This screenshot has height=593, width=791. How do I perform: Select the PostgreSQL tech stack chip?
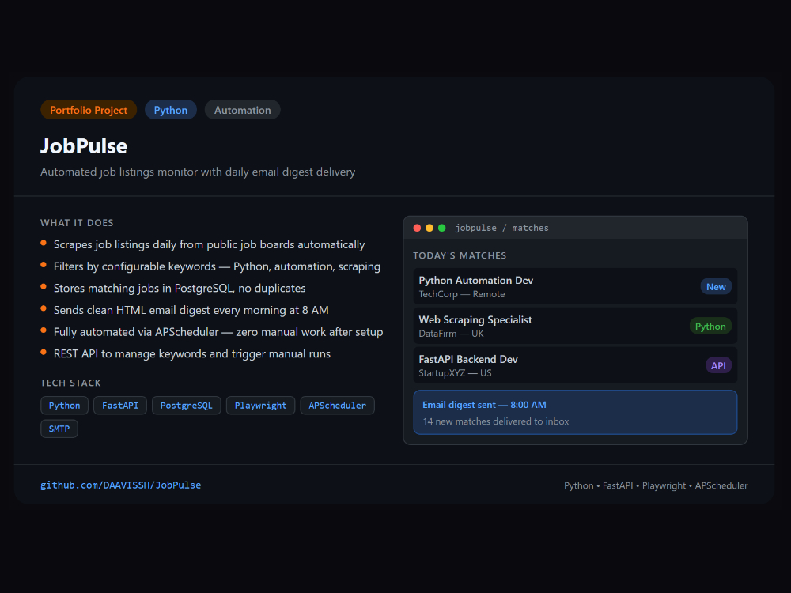[186, 406]
